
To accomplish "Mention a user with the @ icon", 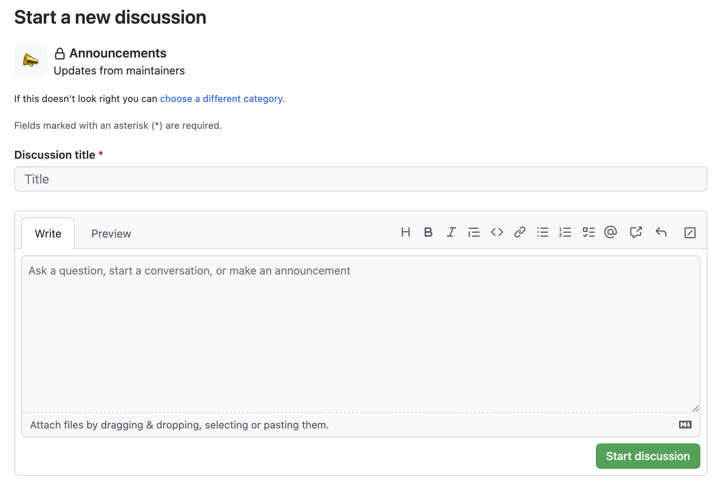I will 611,232.
